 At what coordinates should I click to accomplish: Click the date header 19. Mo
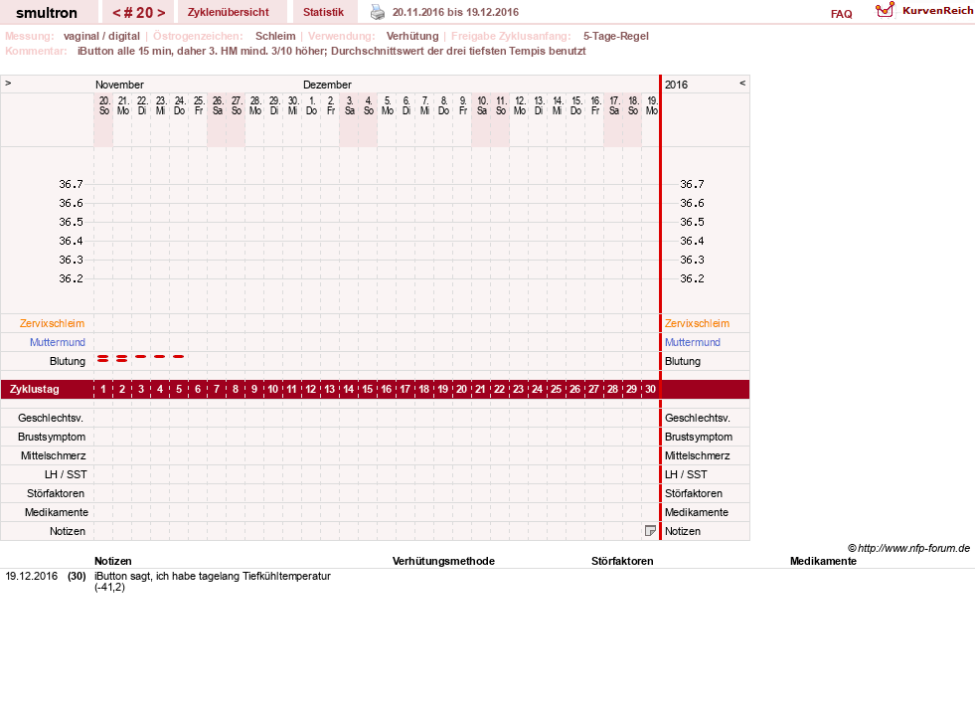(652, 105)
